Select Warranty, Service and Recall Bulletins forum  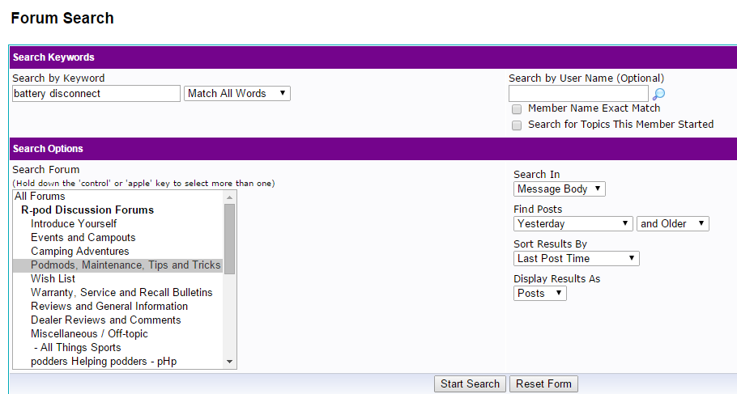tap(118, 292)
